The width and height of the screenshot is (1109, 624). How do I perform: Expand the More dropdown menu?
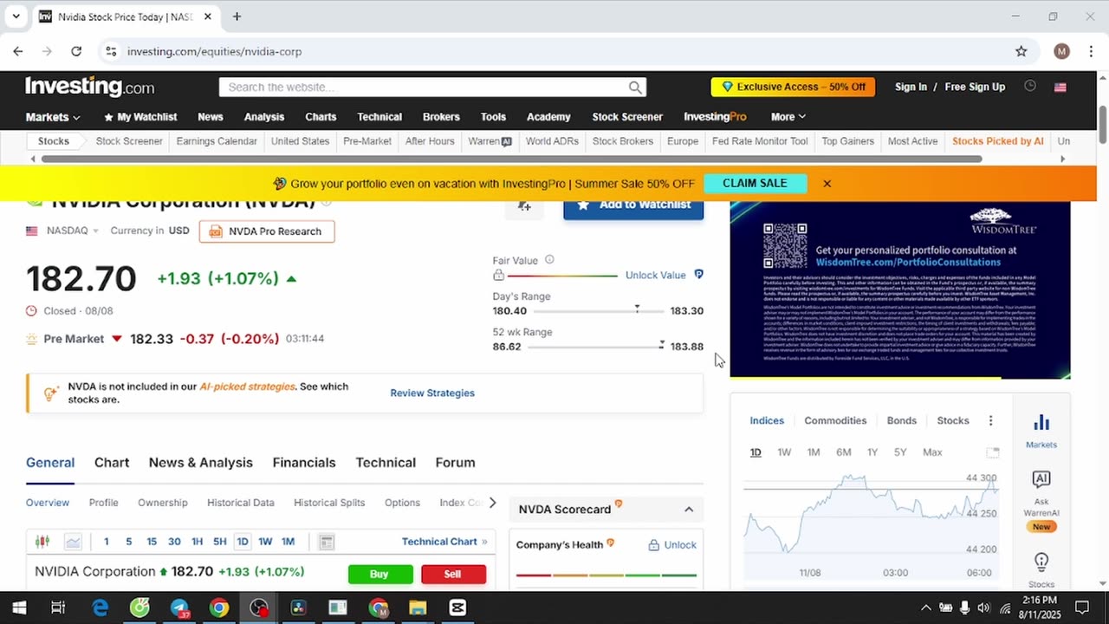tap(788, 117)
